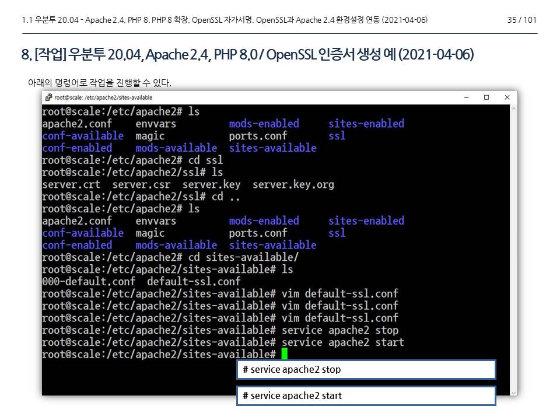
Task: Click the terminal scrollbar up arrow
Action: pos(513,108)
